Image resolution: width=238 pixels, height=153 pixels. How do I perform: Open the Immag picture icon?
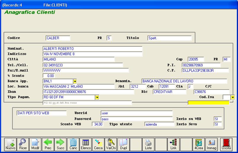click(x=211, y=144)
